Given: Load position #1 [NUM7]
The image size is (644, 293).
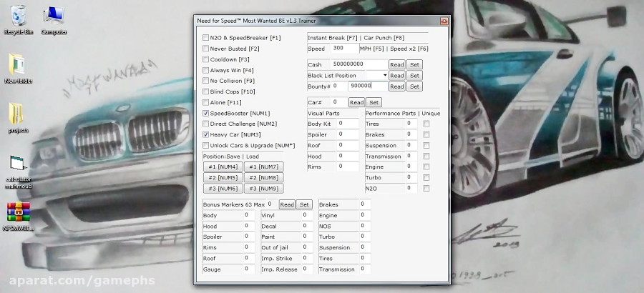Looking at the screenshot, I should coord(263,167).
